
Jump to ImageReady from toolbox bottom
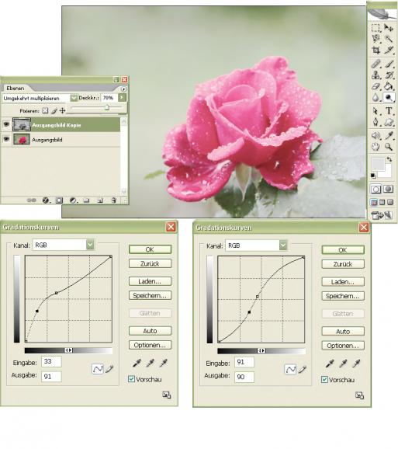pyautogui.click(x=382, y=214)
